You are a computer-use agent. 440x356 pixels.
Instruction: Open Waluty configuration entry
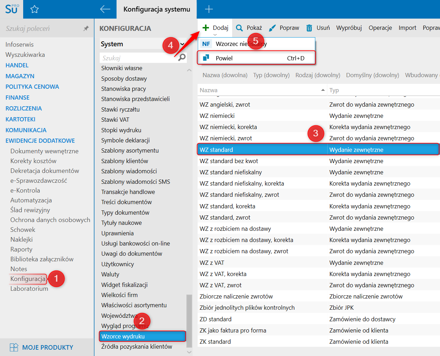[x=110, y=274]
